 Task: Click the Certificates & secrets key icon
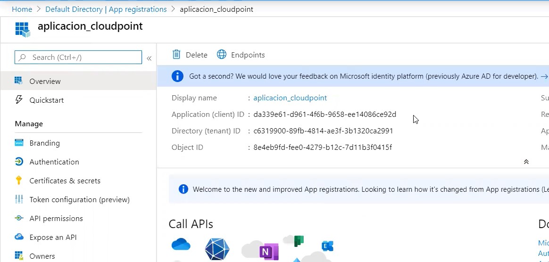(19, 180)
